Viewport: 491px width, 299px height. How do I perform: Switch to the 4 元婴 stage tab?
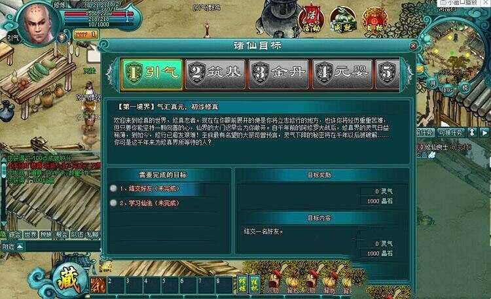click(342, 75)
